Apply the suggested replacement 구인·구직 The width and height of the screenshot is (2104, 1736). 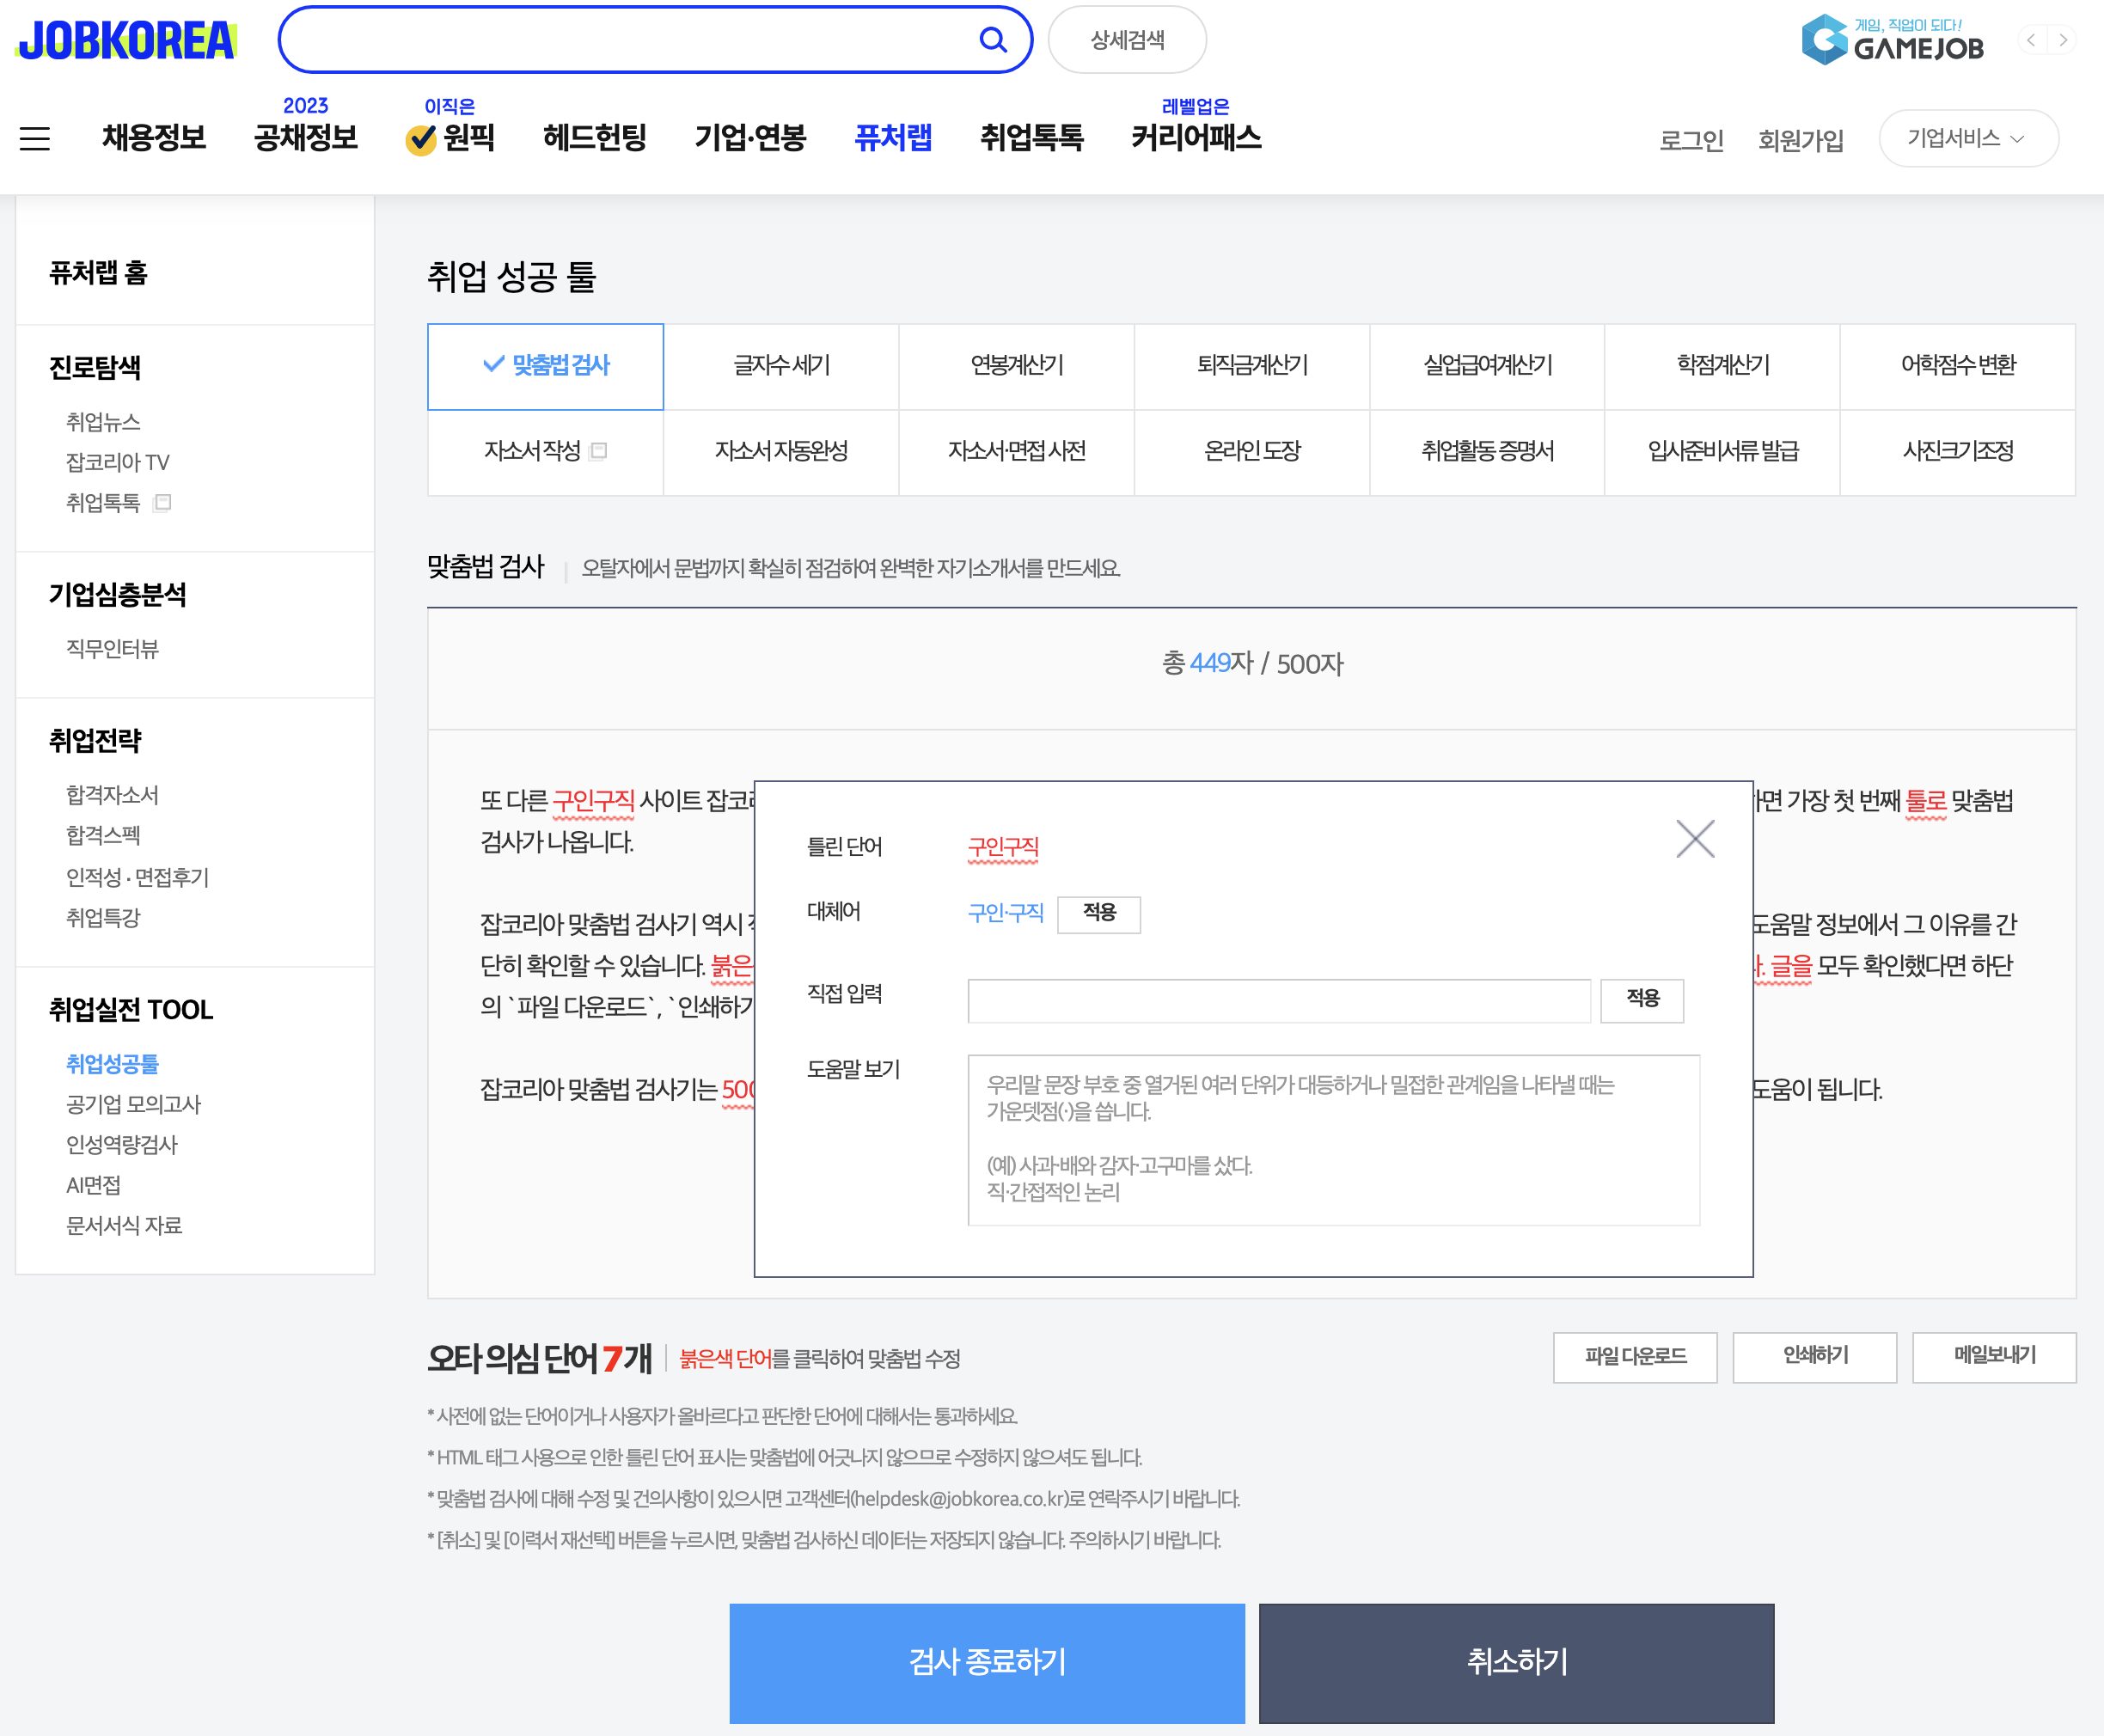(1099, 914)
